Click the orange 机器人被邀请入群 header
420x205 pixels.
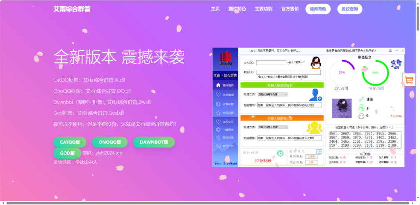tap(282, 118)
